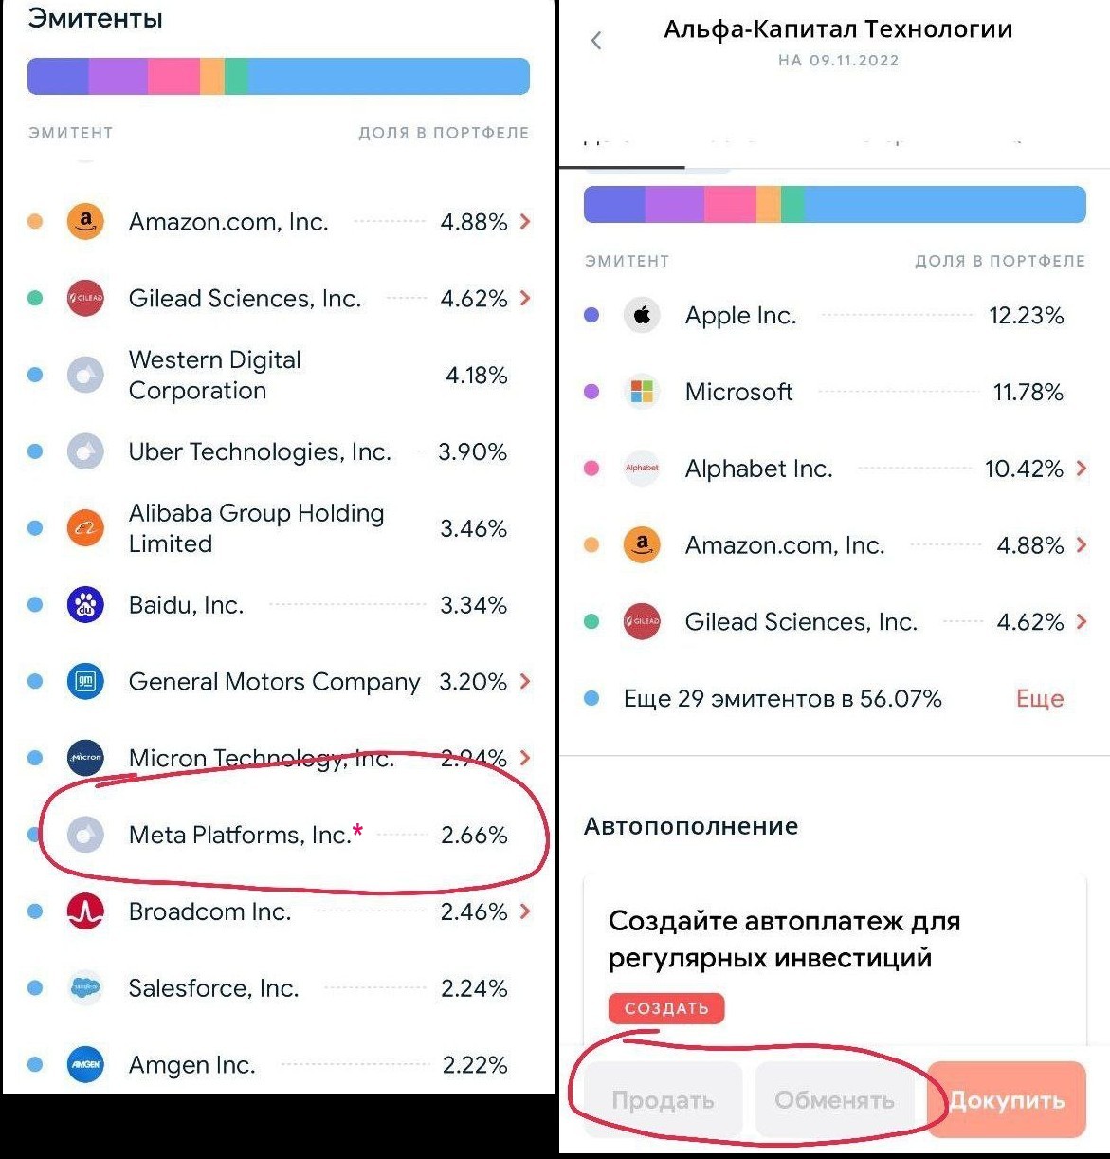
Task: Tap the Micron Technology logo icon
Action: click(x=85, y=758)
